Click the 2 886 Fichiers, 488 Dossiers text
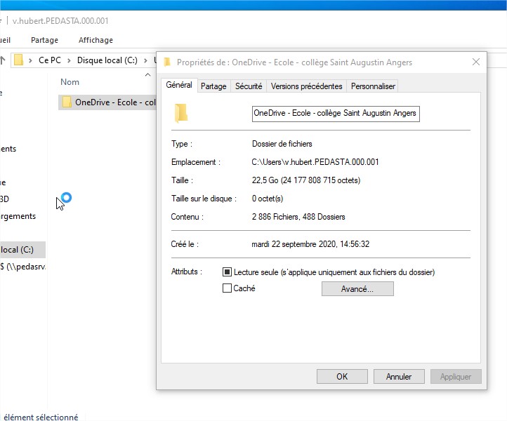507x421 pixels. [x=298, y=217]
